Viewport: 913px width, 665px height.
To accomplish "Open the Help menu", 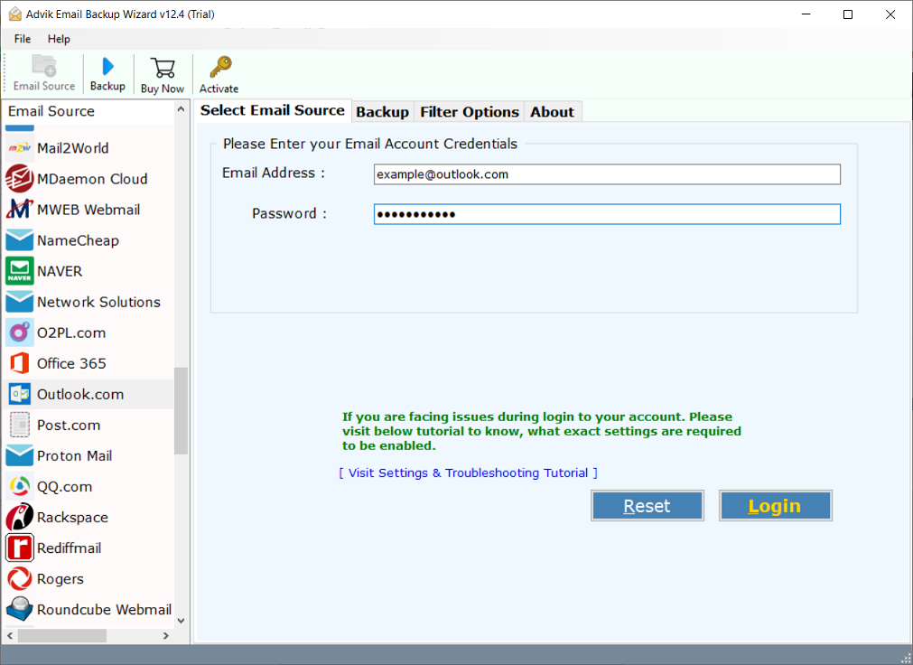I will (59, 39).
